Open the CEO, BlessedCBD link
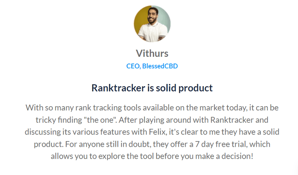 pyautogui.click(x=152, y=66)
